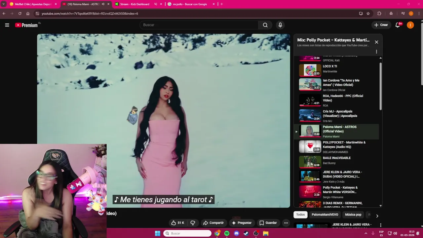Open Spotify from the taskbar
Image resolution: width=423 pixels, height=238 pixels.
pyautogui.click(x=227, y=233)
